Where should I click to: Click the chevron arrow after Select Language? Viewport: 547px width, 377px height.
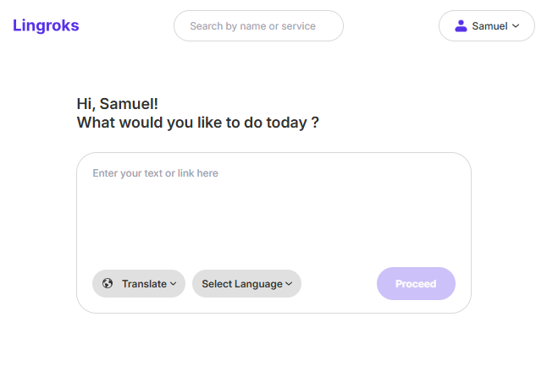click(289, 284)
